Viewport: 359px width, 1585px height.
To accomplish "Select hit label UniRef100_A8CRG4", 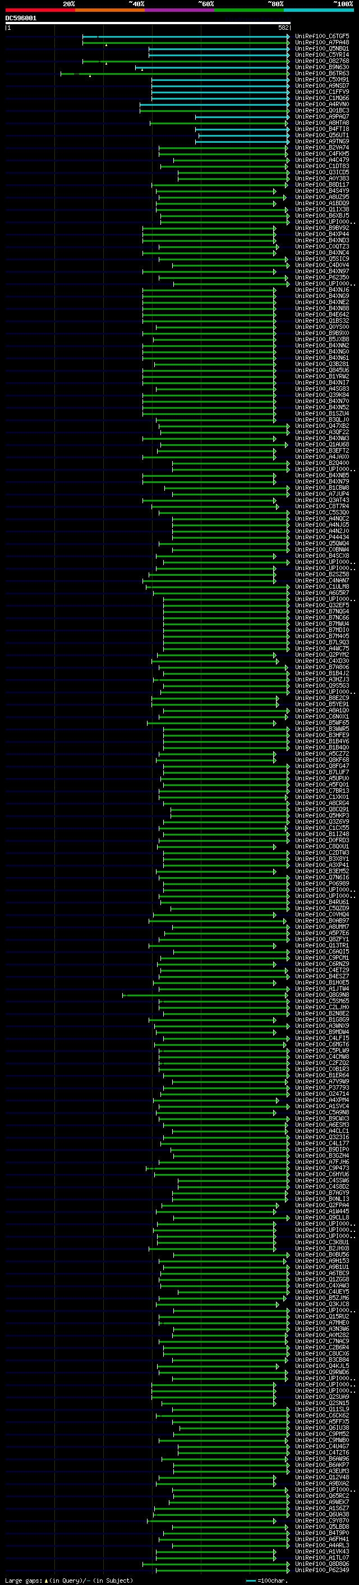I will 321,803.
